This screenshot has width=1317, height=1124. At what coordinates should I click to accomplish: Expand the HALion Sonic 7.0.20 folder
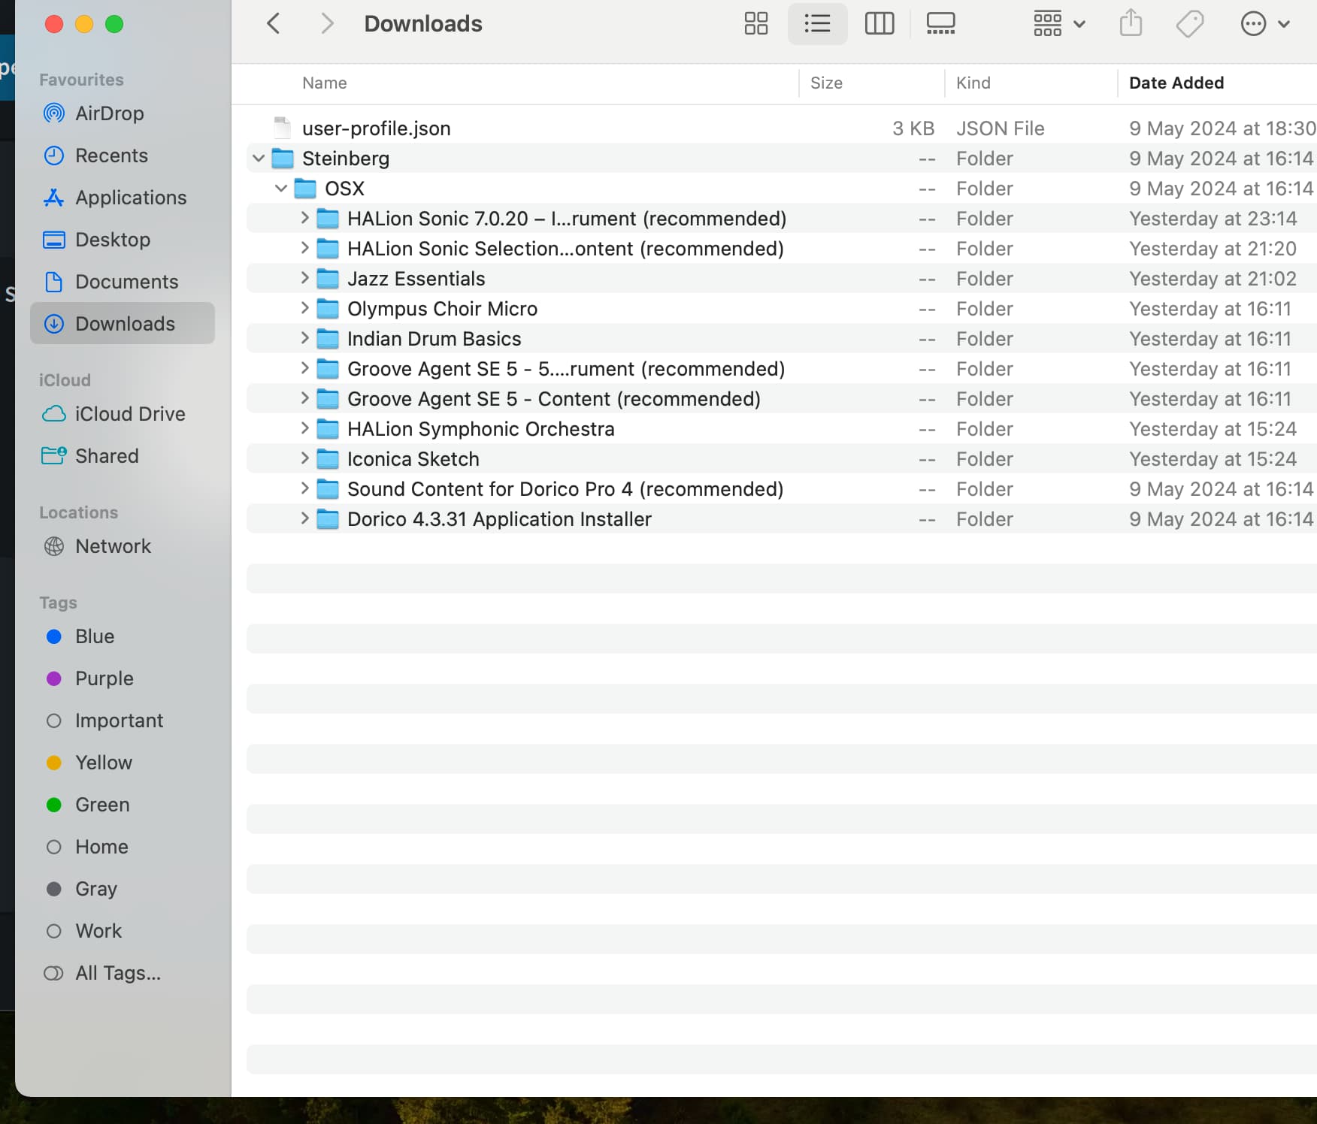click(304, 219)
